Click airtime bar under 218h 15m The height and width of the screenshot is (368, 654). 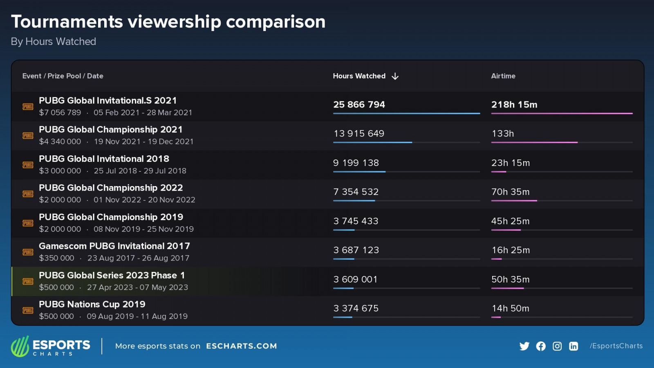562,113
